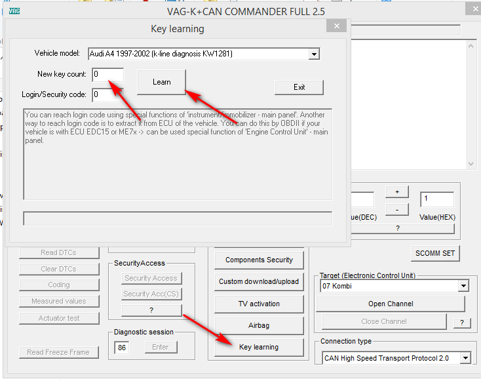
Task: Click the Measured values button
Action: click(59, 301)
